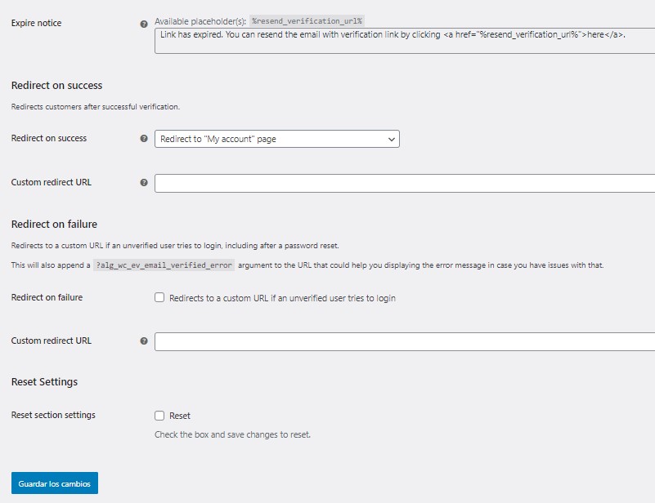Click help icon for failure Custom redirect URL

pos(144,341)
